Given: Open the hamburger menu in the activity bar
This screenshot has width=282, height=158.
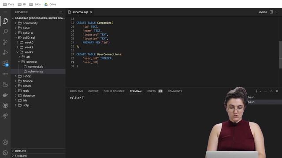Looking at the screenshot, I should [5, 12].
